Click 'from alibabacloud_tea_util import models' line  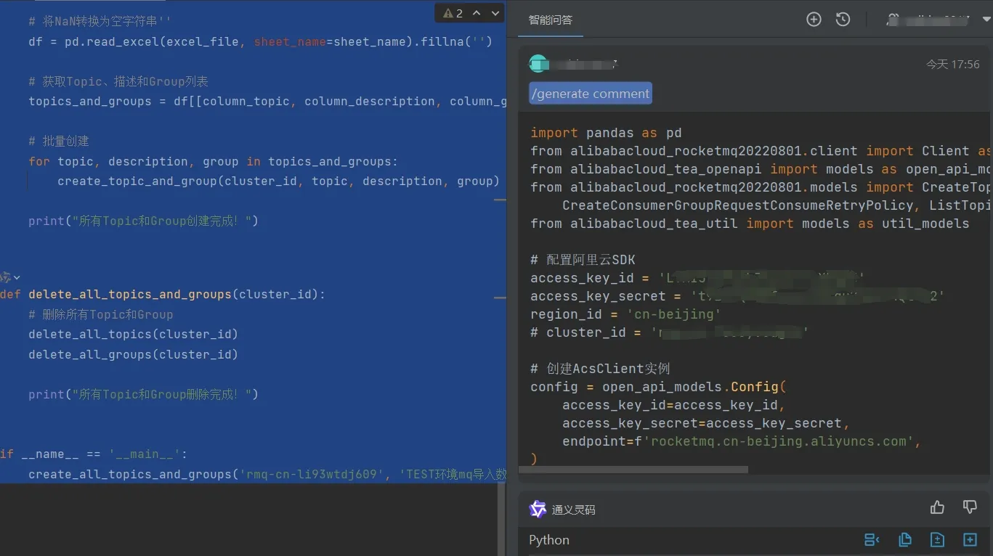(750, 224)
